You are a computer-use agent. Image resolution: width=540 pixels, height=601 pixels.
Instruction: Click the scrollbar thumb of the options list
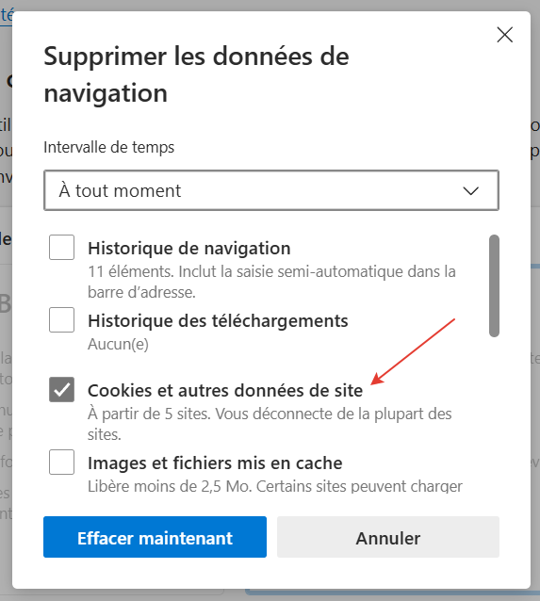(x=494, y=286)
